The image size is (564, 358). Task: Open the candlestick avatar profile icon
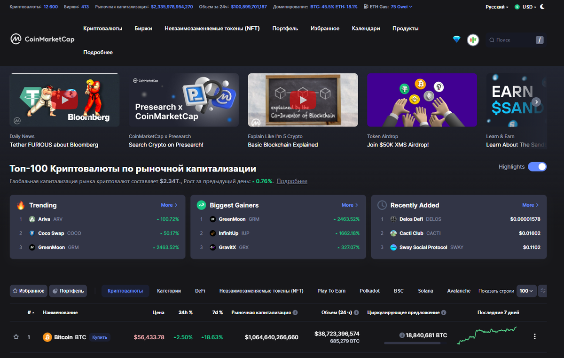pyautogui.click(x=473, y=40)
